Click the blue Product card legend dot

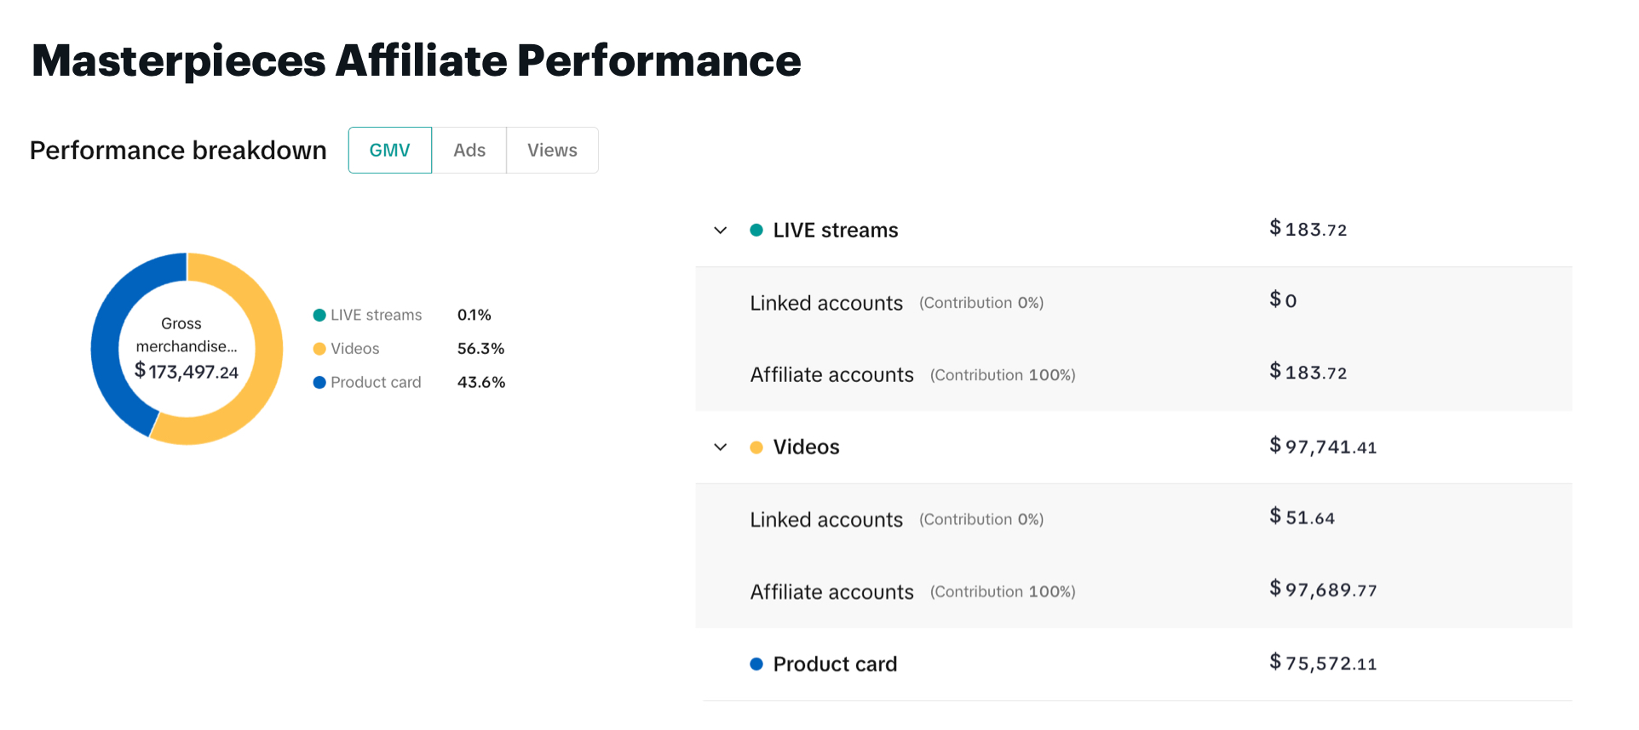(x=319, y=383)
